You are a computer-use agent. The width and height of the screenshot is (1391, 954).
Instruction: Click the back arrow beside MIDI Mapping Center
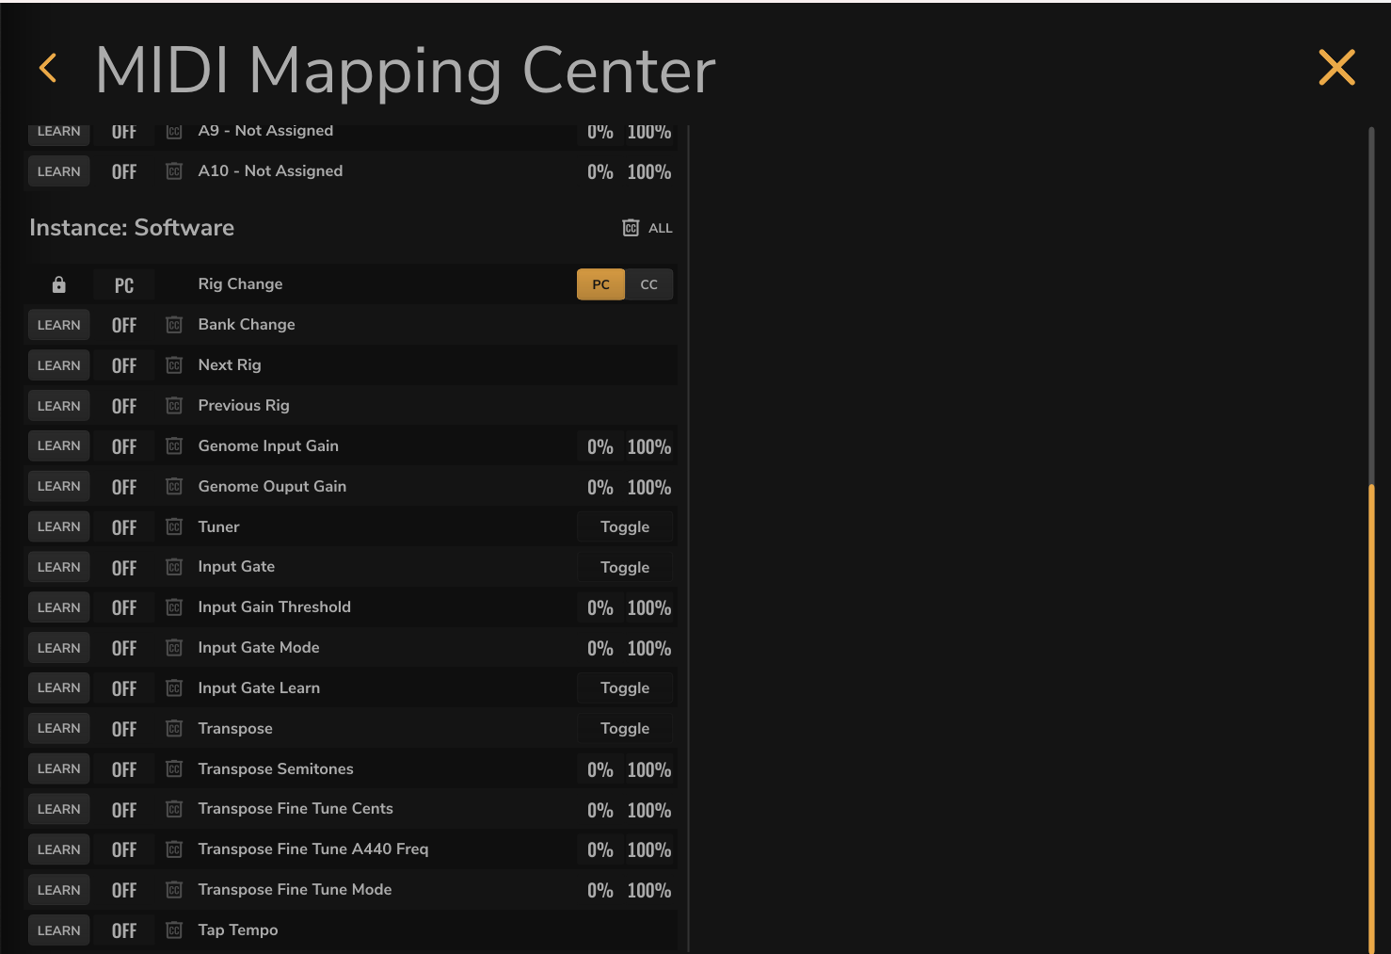pos(48,68)
